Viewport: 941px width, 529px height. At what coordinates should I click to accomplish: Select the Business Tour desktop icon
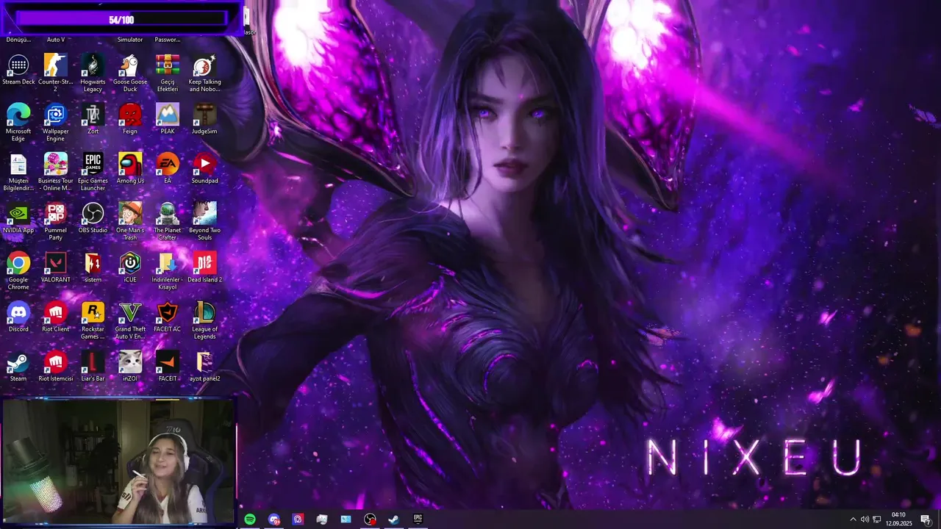pos(55,172)
